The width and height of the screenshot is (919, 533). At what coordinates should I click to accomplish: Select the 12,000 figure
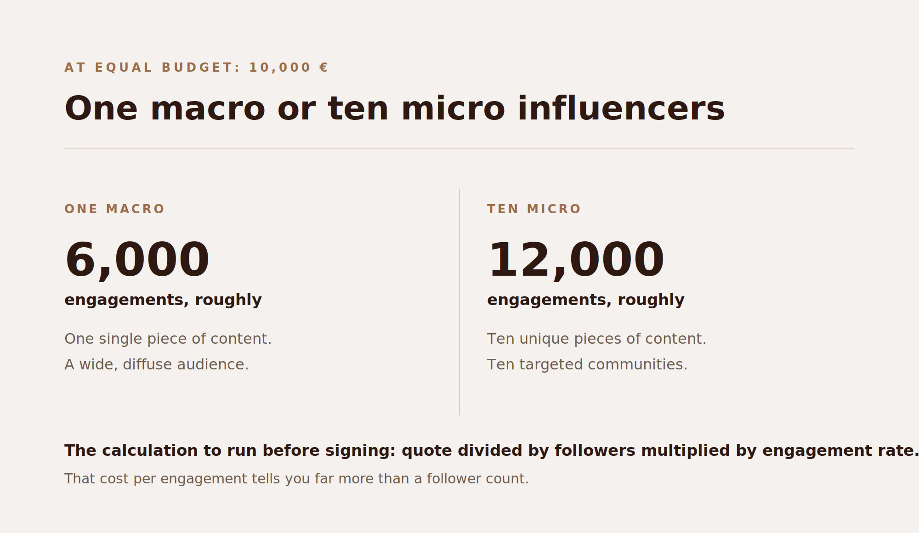(x=576, y=260)
